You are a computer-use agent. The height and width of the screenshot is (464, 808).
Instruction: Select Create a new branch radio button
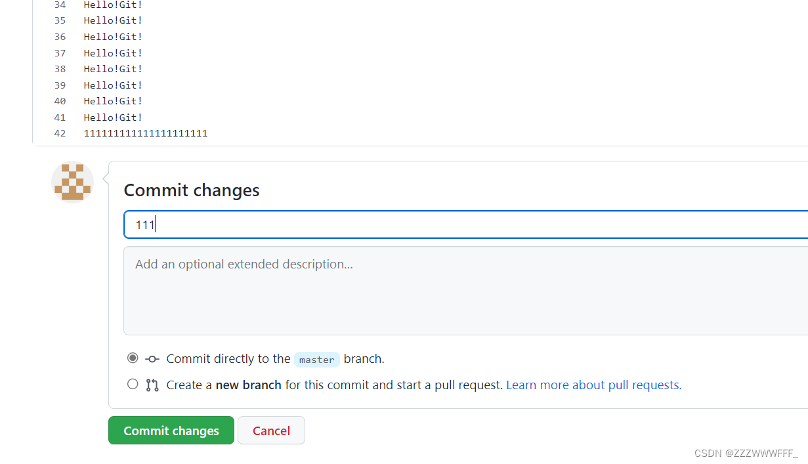tap(133, 385)
